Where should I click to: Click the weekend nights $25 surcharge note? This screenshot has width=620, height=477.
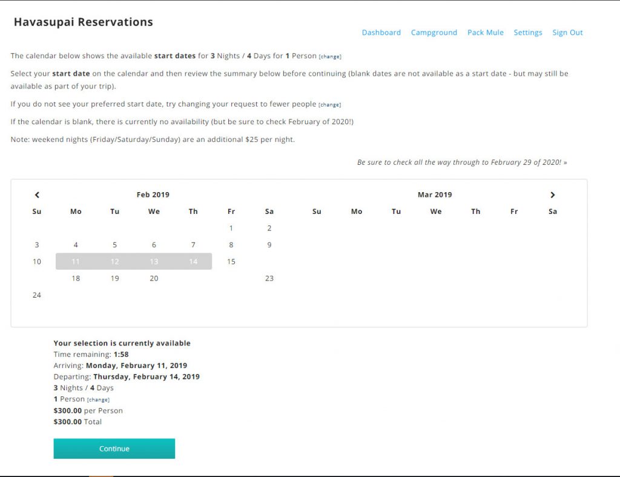pos(153,139)
